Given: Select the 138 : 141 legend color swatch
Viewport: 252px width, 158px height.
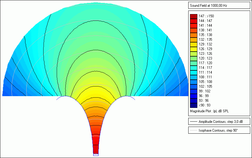Looking at the screenshot, I should (194, 30).
